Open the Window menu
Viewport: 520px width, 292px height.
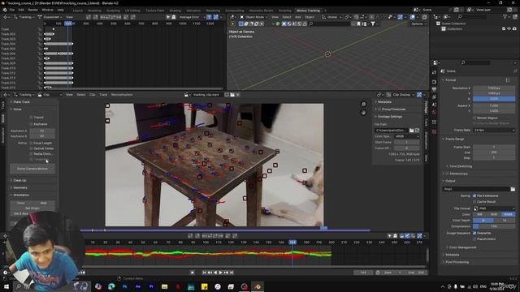[47, 10]
